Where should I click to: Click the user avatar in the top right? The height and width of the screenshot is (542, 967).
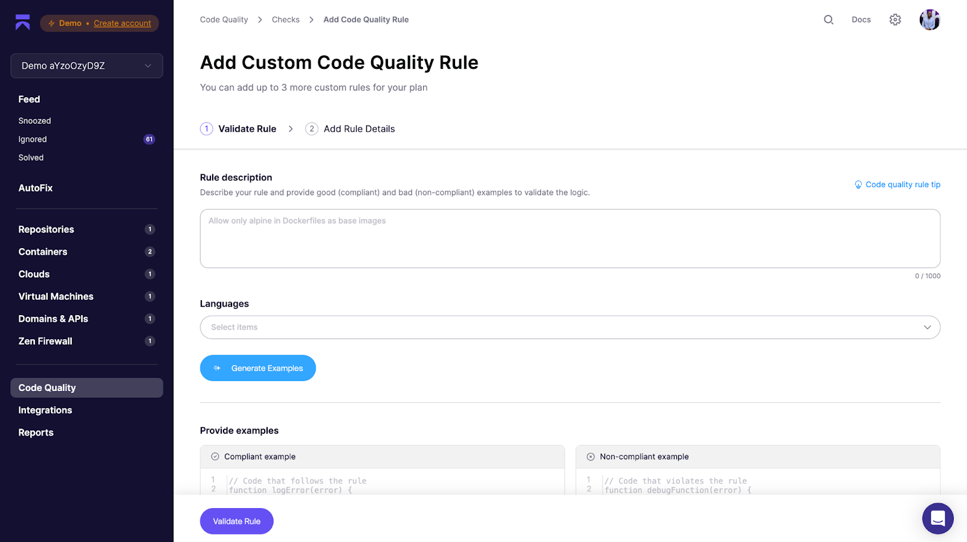[930, 19]
